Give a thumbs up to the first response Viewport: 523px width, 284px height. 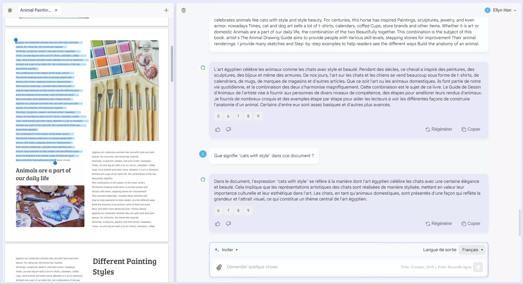click(x=218, y=129)
